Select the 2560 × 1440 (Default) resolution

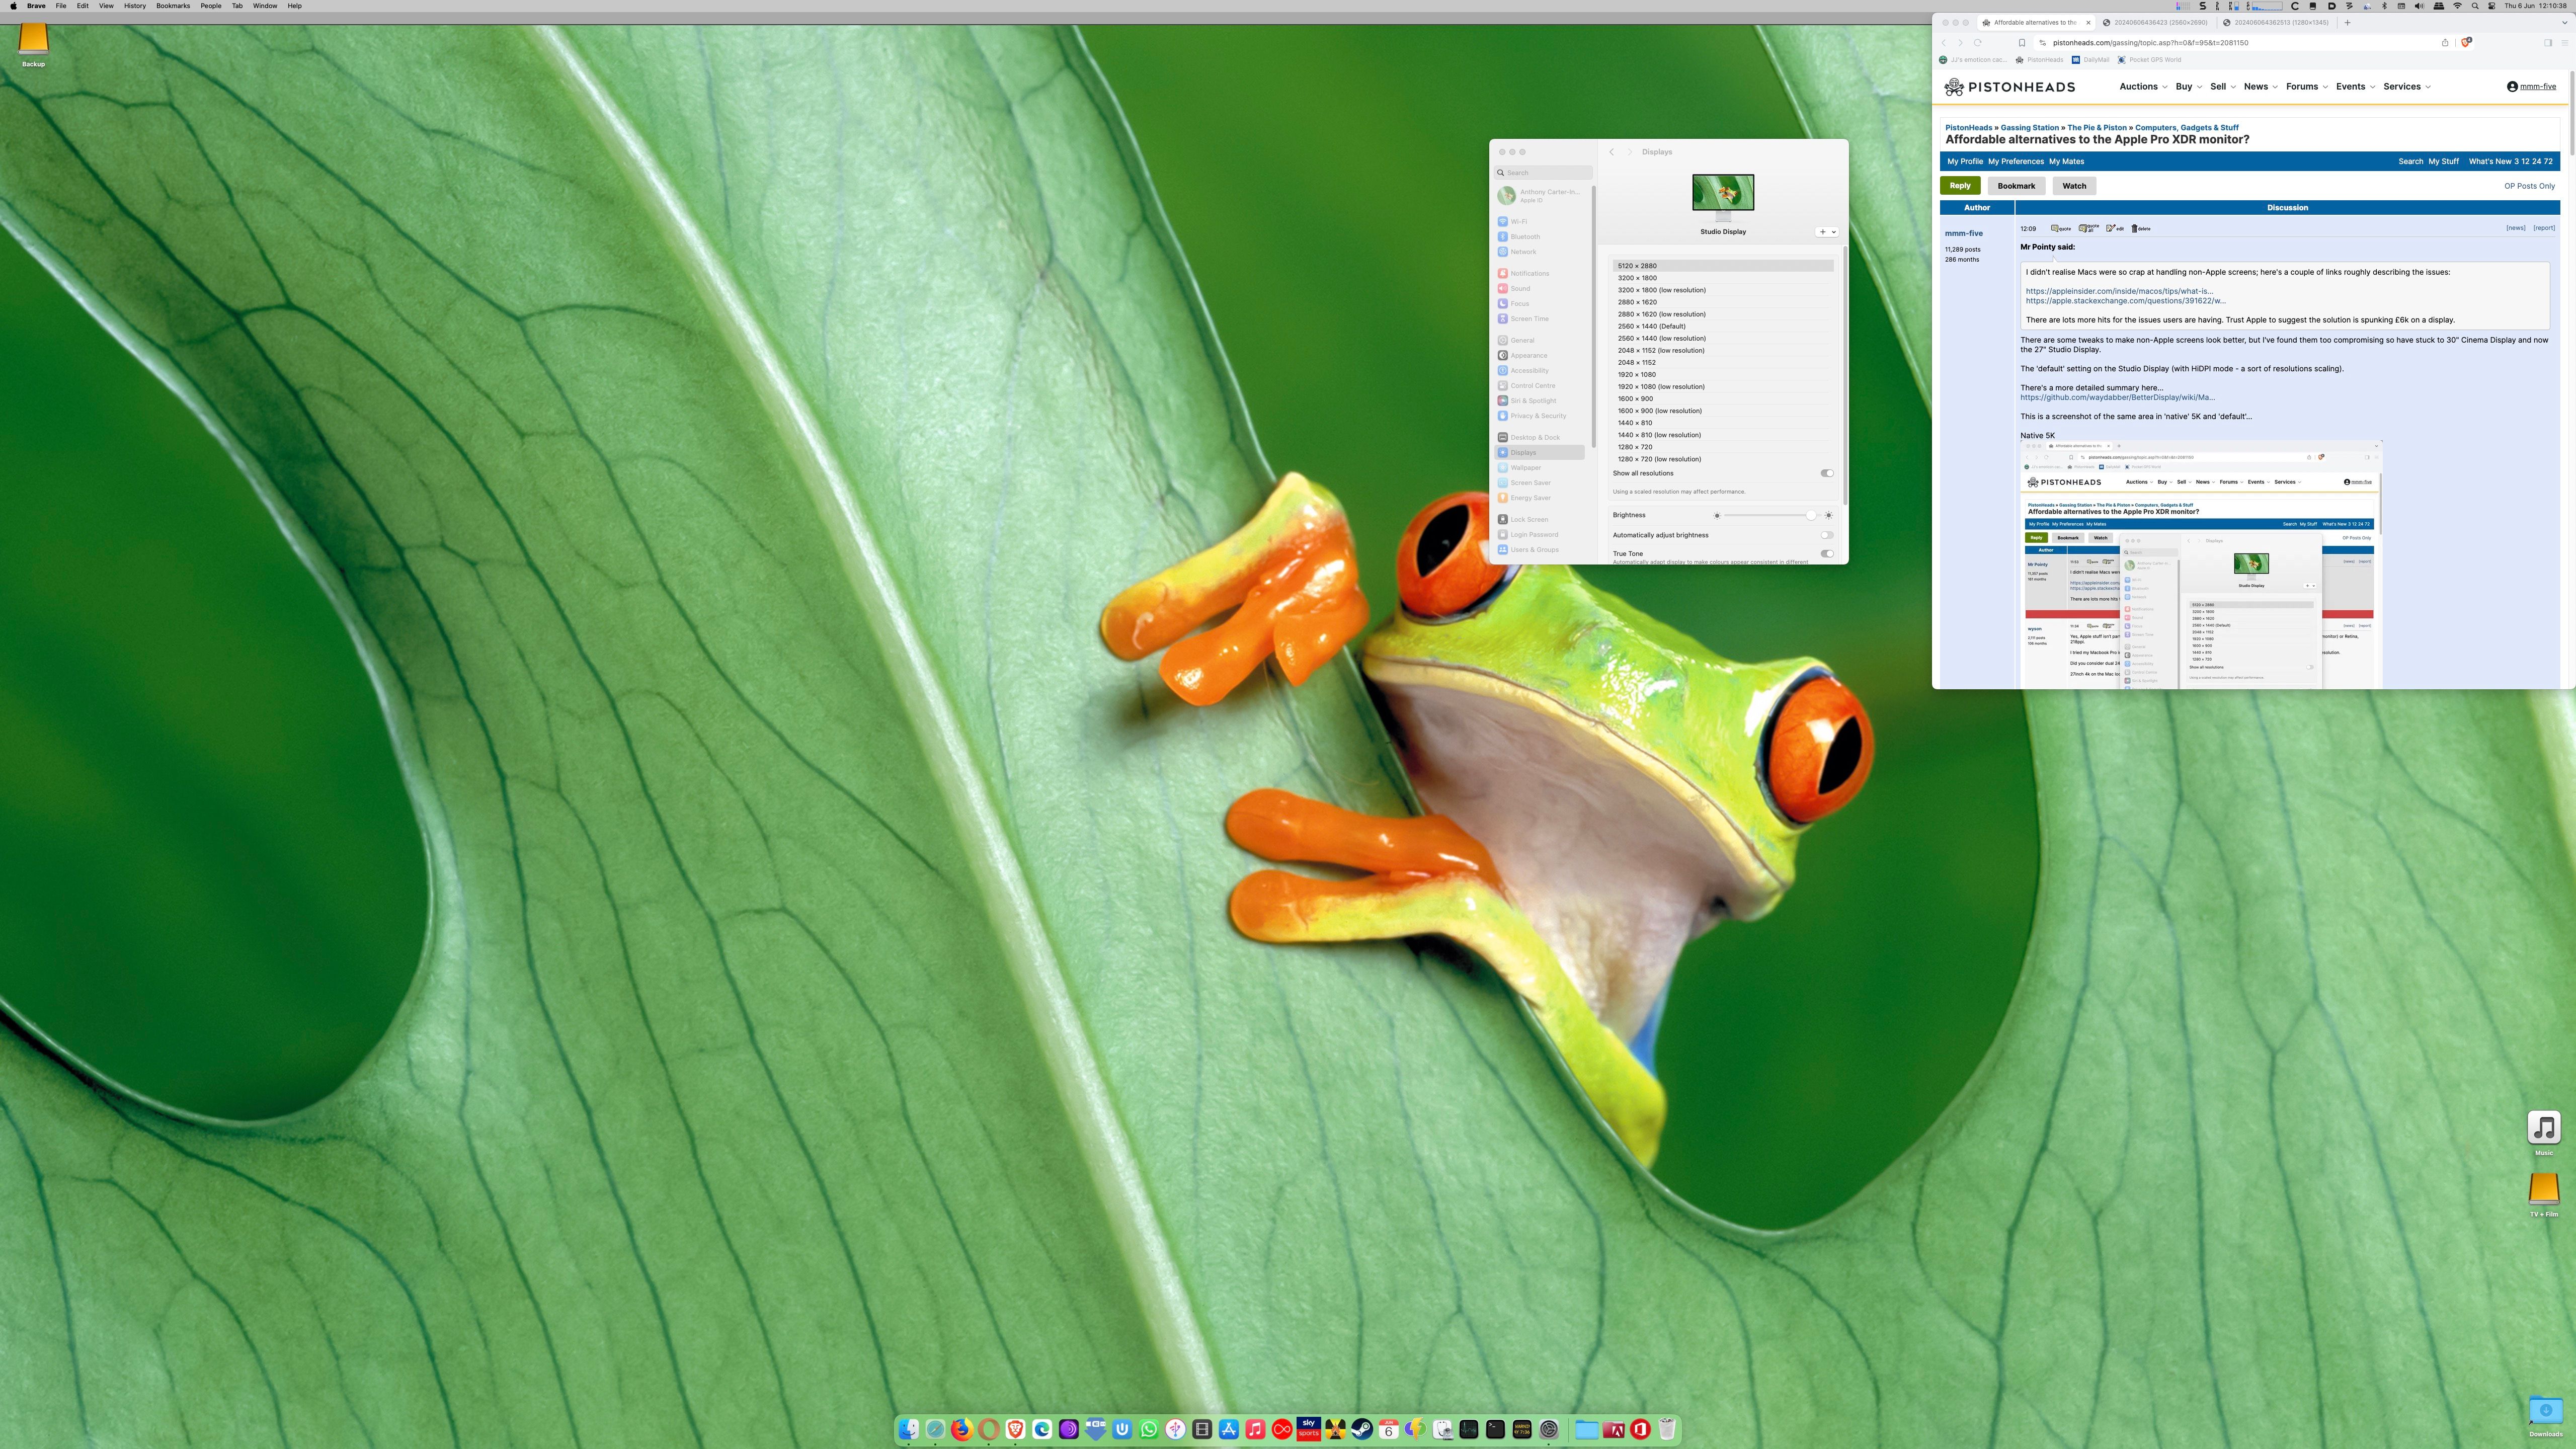coord(1651,326)
